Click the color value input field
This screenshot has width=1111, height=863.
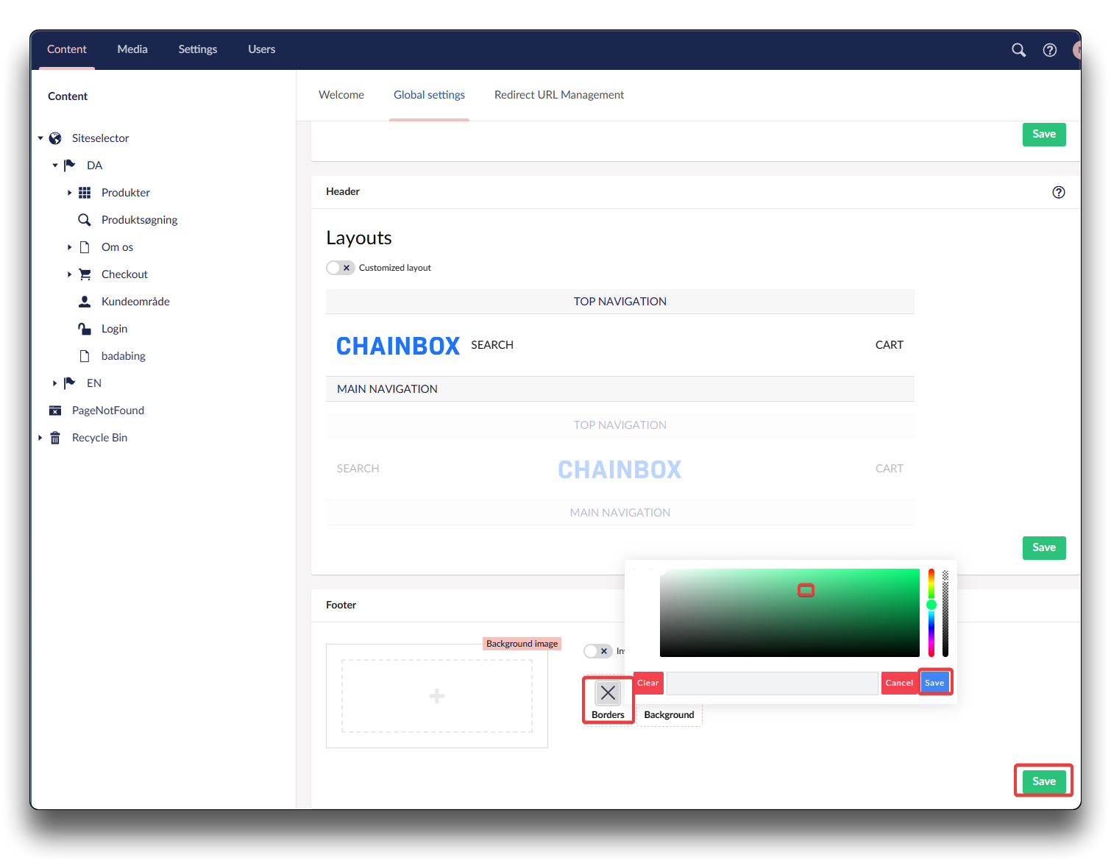click(x=772, y=683)
